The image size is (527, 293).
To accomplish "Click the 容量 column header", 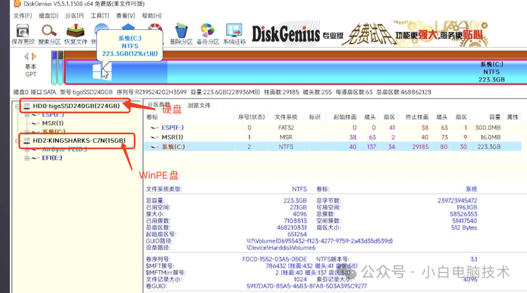I will point(494,117).
